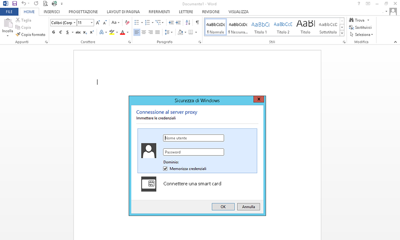Switch to RIFERIMENTI tab

(x=159, y=12)
